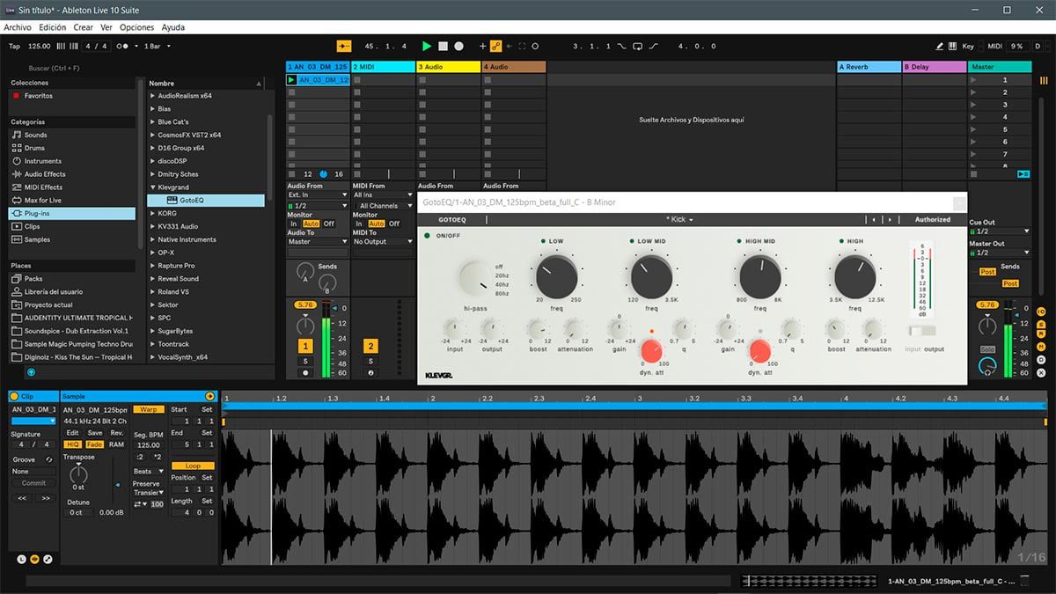Open MIDI map mode
1056x594 pixels.
994,46
